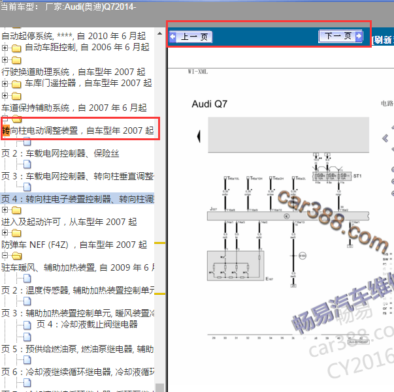Click the tree scrollbar thumb at bottom
Image resolution: width=394 pixels, height=392 pixels.
coord(159,387)
